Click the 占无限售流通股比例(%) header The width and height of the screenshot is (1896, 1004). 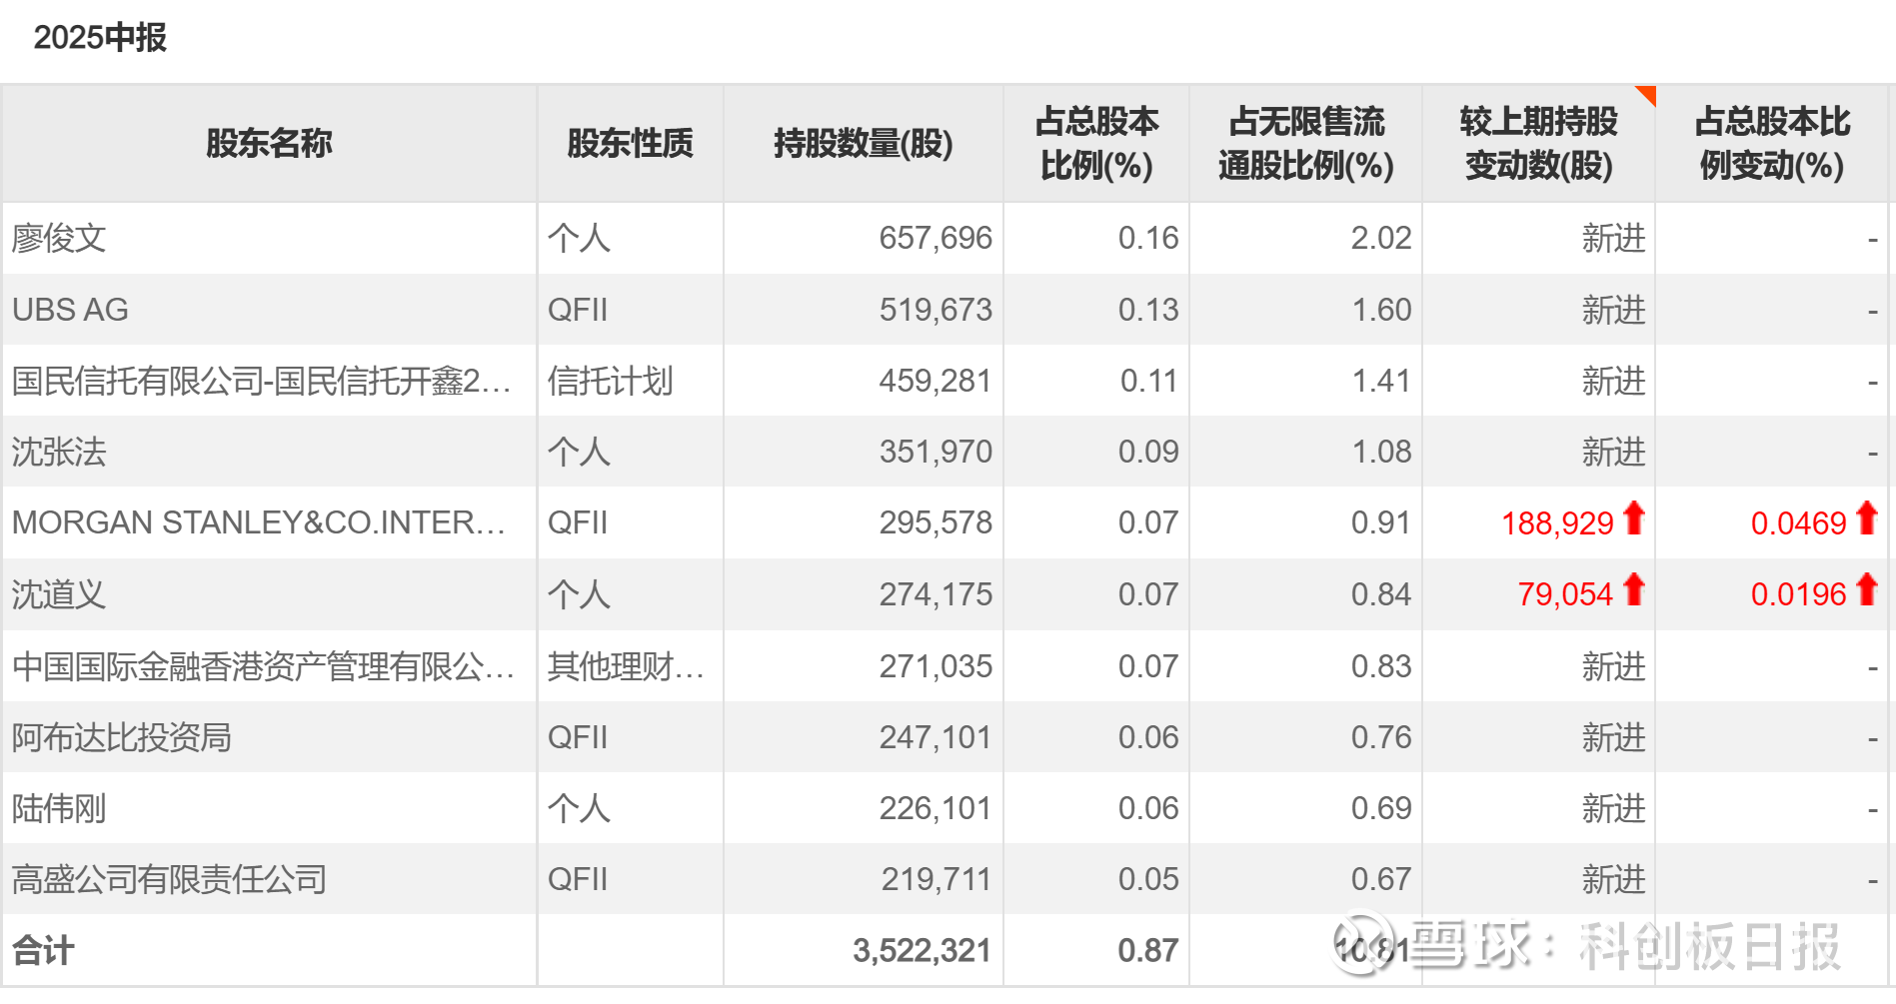coord(1305,144)
